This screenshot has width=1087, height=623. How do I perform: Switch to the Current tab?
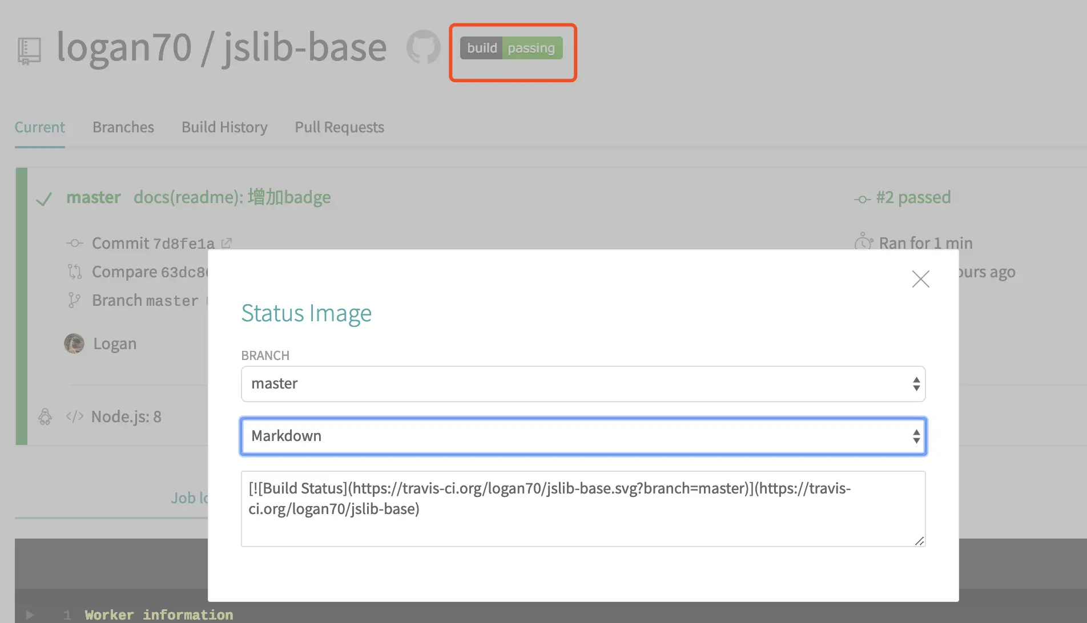click(40, 127)
